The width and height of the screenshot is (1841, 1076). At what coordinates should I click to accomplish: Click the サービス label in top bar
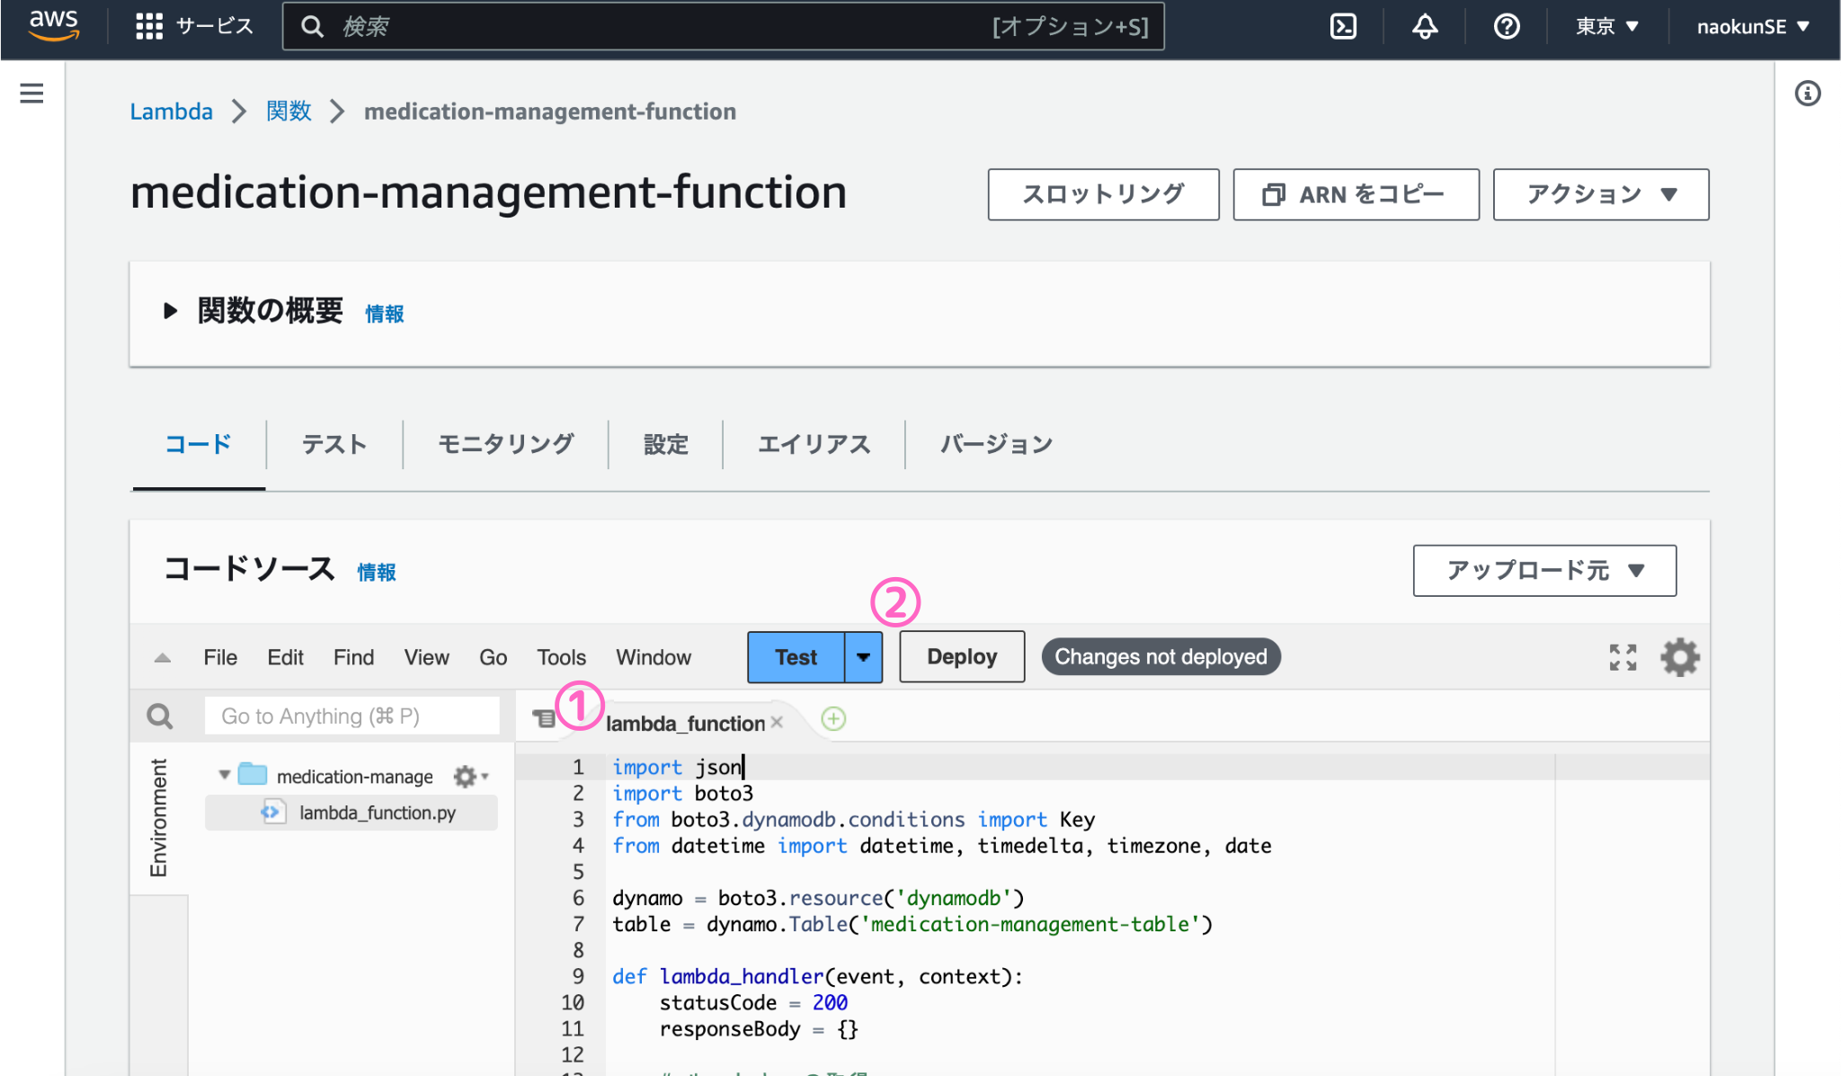pyautogui.click(x=215, y=26)
